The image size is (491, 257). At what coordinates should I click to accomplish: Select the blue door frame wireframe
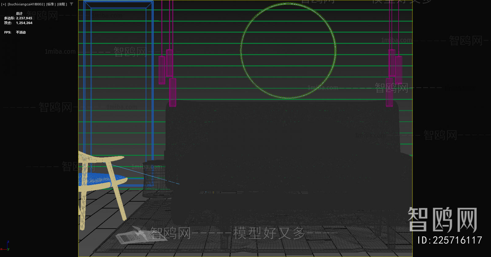coord(153,92)
